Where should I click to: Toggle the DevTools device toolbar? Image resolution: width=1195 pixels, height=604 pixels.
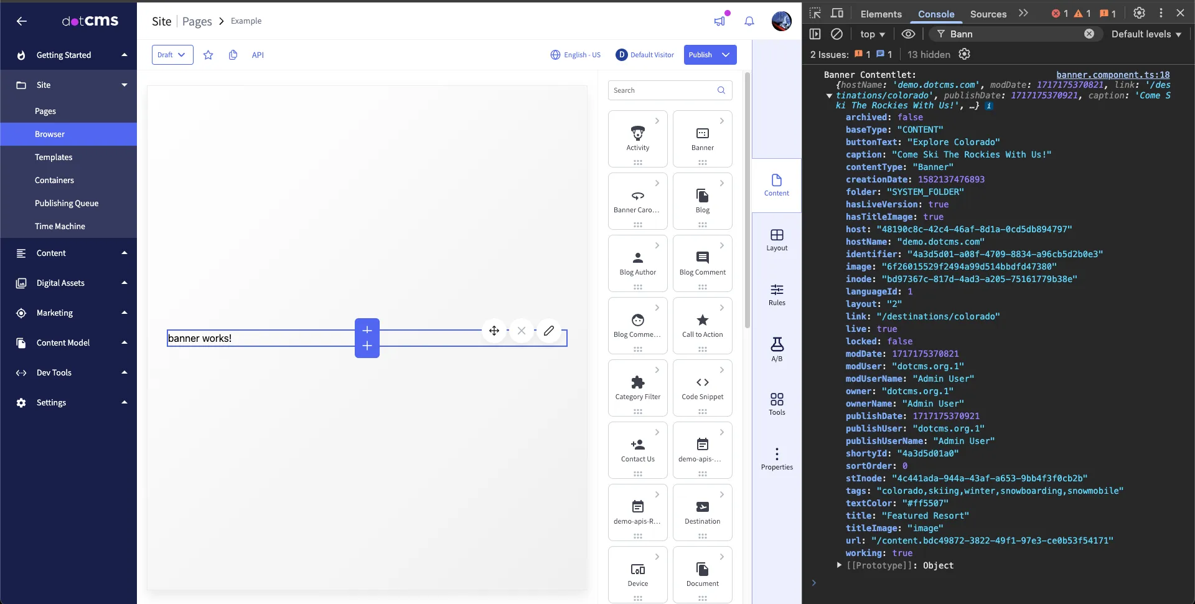(837, 14)
